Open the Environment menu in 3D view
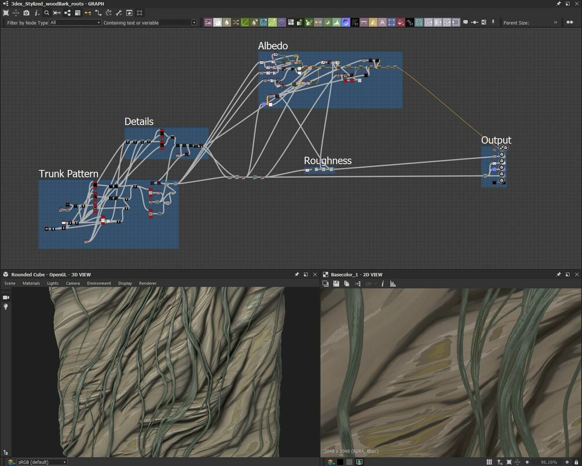582x466 pixels. click(98, 283)
